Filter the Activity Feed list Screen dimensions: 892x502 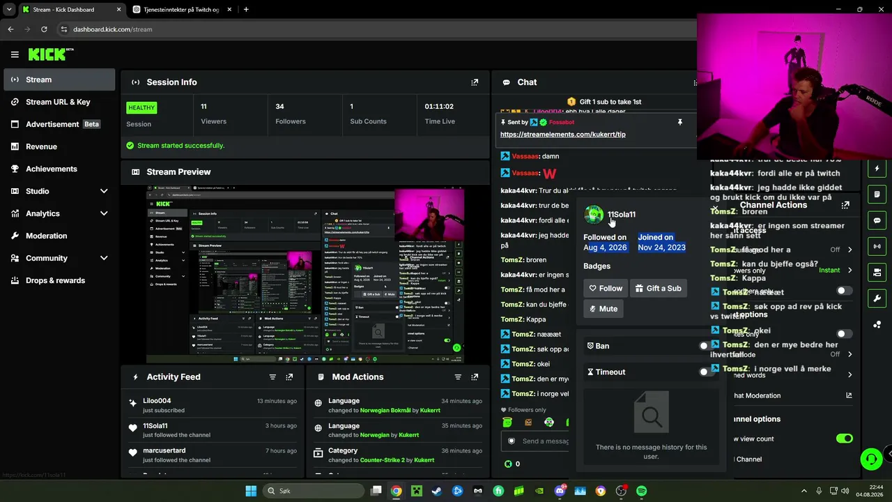(x=272, y=377)
